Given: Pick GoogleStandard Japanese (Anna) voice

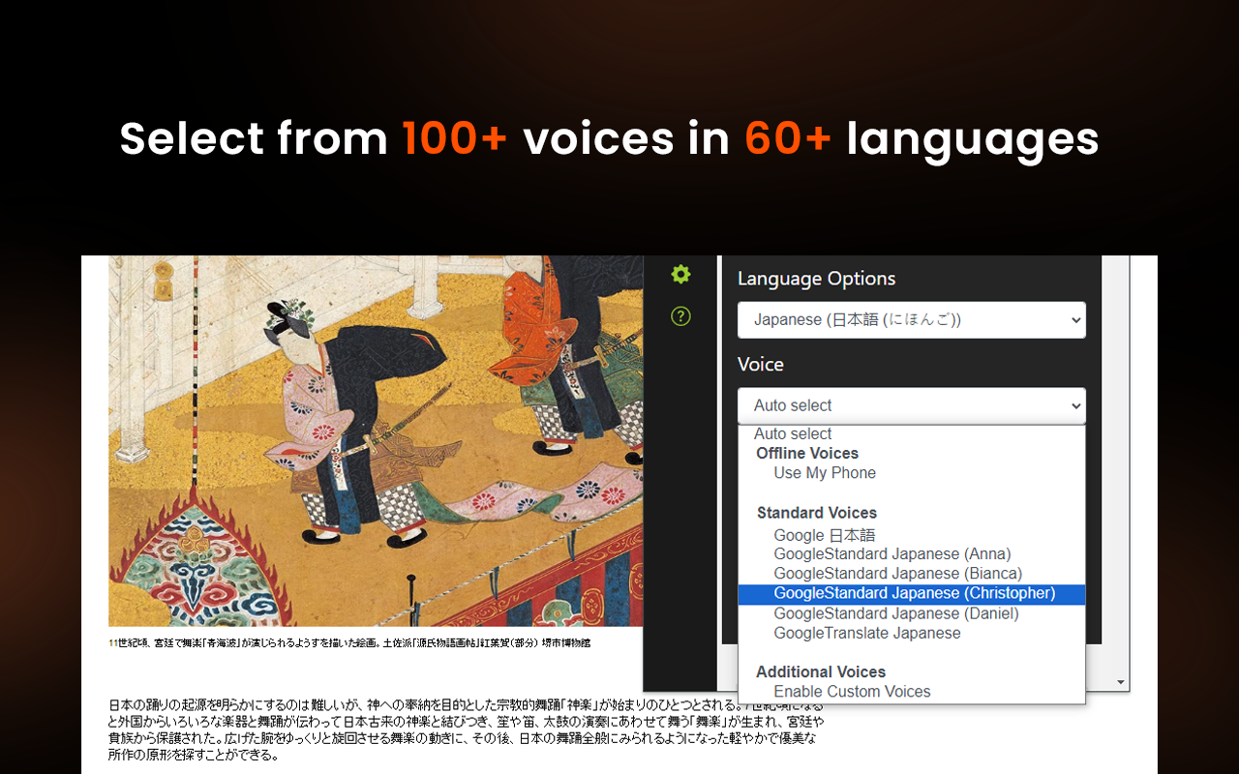Looking at the screenshot, I should coord(891,553).
